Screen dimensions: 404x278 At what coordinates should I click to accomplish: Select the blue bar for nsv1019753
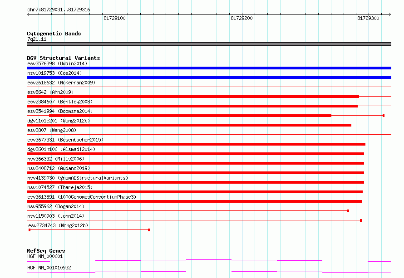tap(209, 78)
